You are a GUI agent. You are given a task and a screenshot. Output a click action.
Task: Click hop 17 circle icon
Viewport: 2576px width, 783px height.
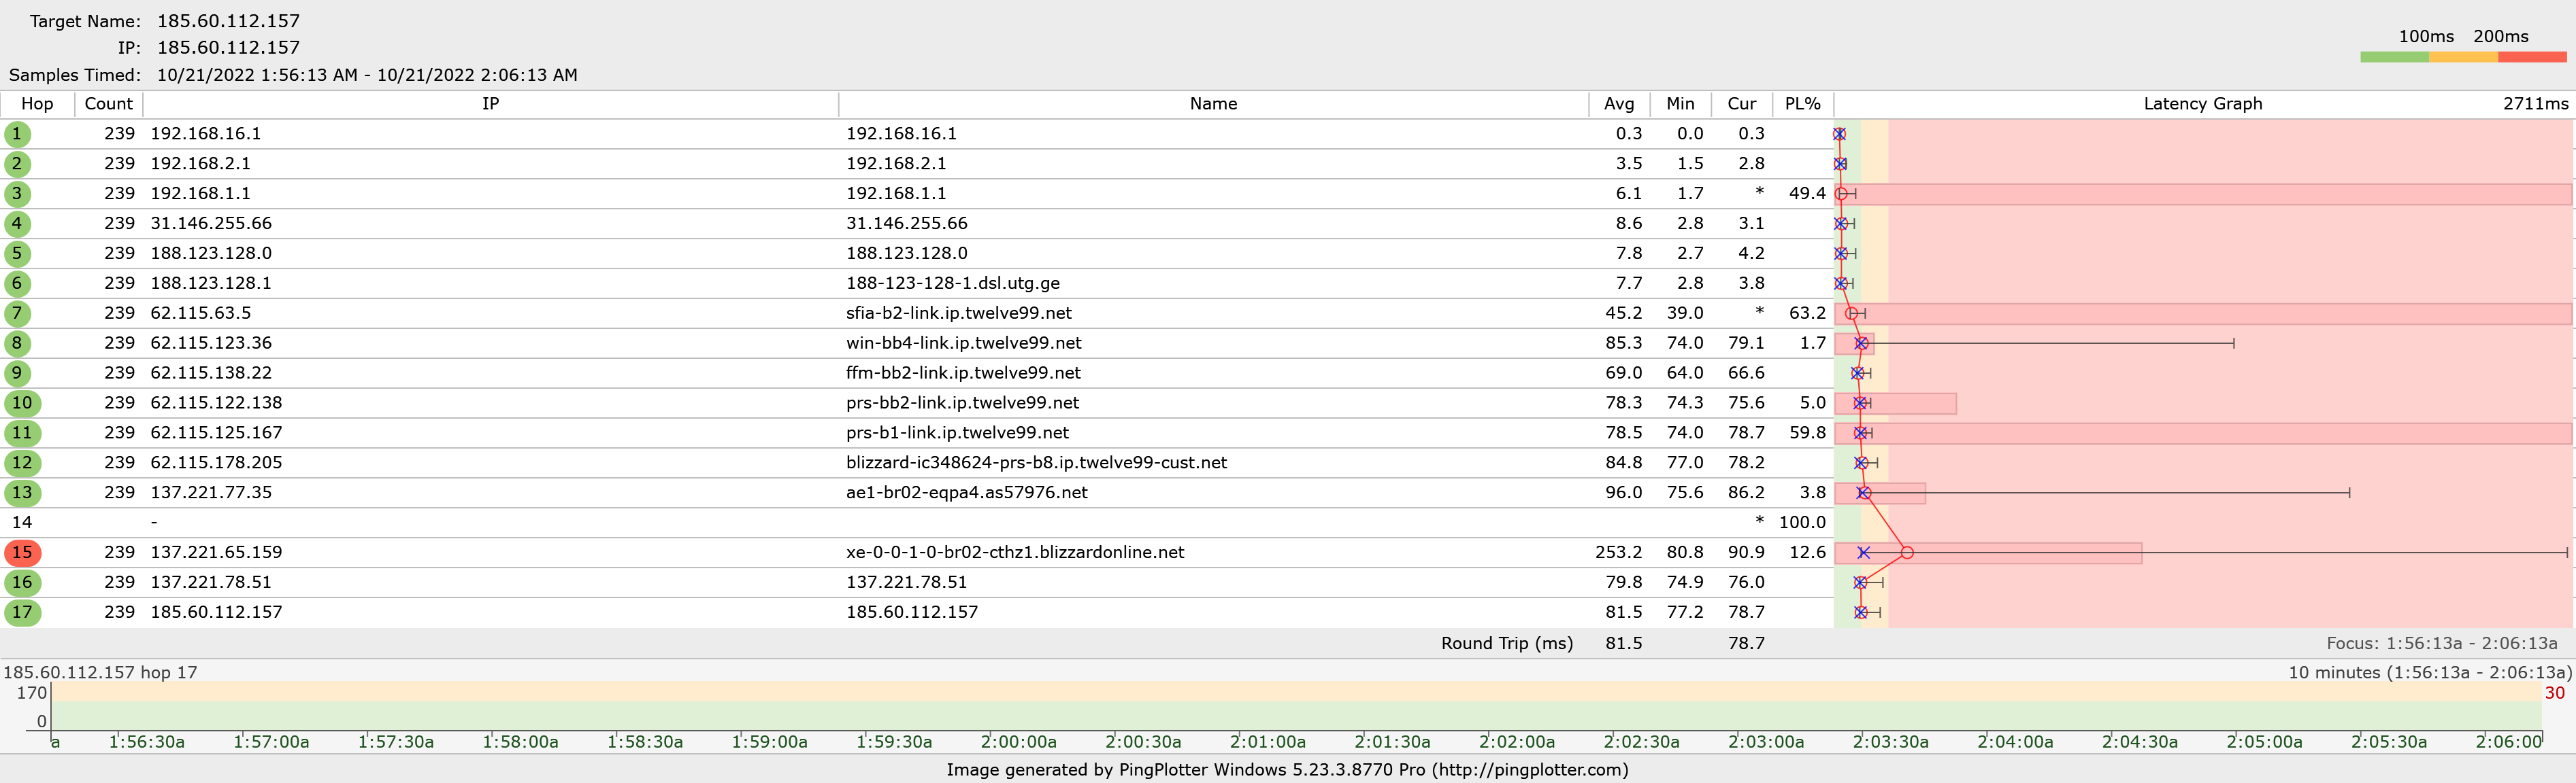pos(22,612)
